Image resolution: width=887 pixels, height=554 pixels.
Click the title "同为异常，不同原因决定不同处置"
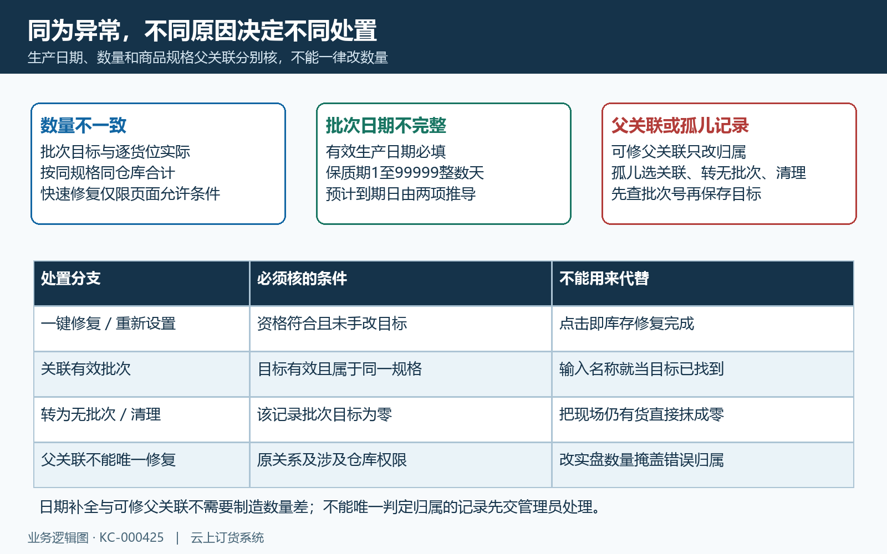click(x=202, y=30)
